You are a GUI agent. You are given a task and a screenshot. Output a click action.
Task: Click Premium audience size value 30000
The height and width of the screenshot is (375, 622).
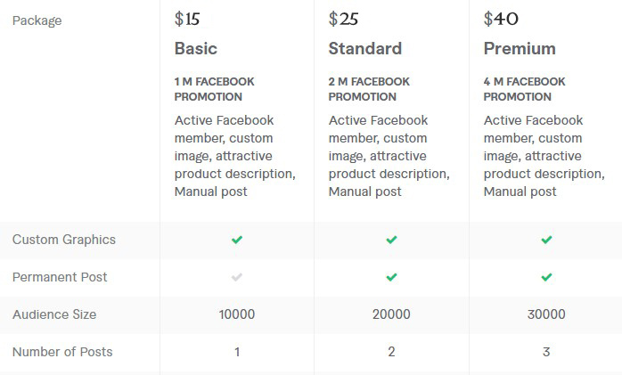point(546,314)
